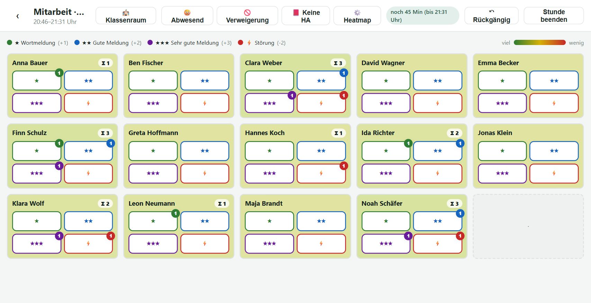The height and width of the screenshot is (303, 591).
Task: Give Emma Becker a two-star rating
Action: click(554, 81)
